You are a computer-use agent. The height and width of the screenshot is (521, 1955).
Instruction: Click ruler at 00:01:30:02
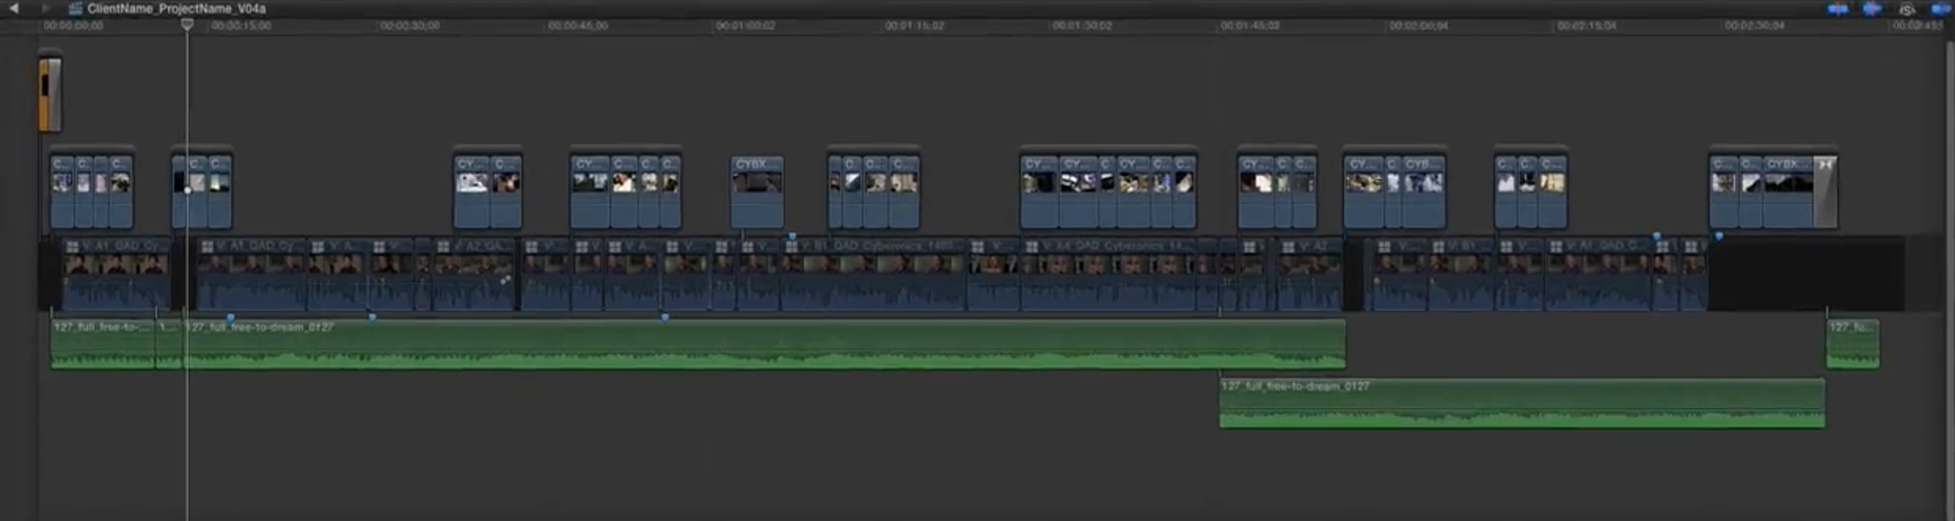point(1083,26)
